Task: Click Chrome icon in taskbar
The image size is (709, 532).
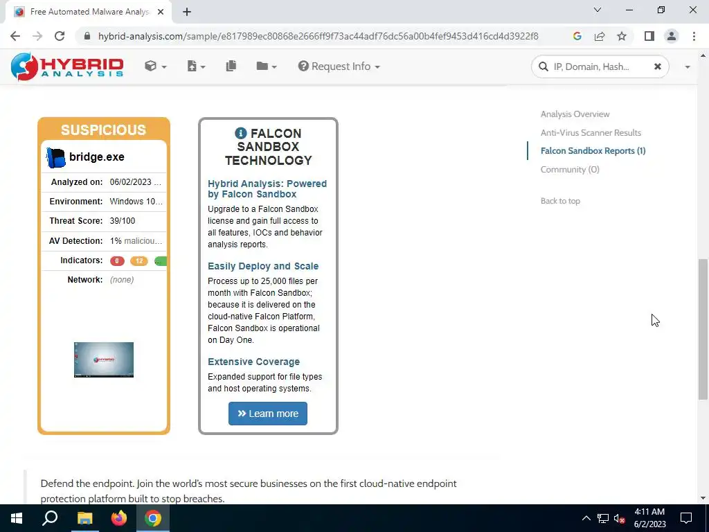Action: coord(153,518)
